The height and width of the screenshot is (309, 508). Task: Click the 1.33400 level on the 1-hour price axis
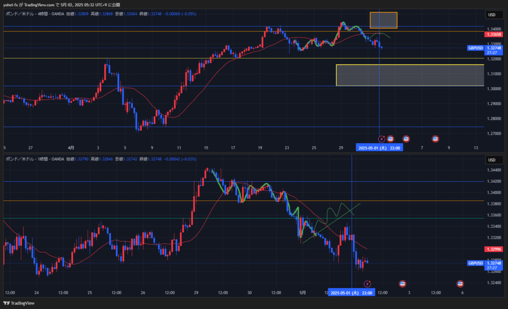tap(494, 227)
